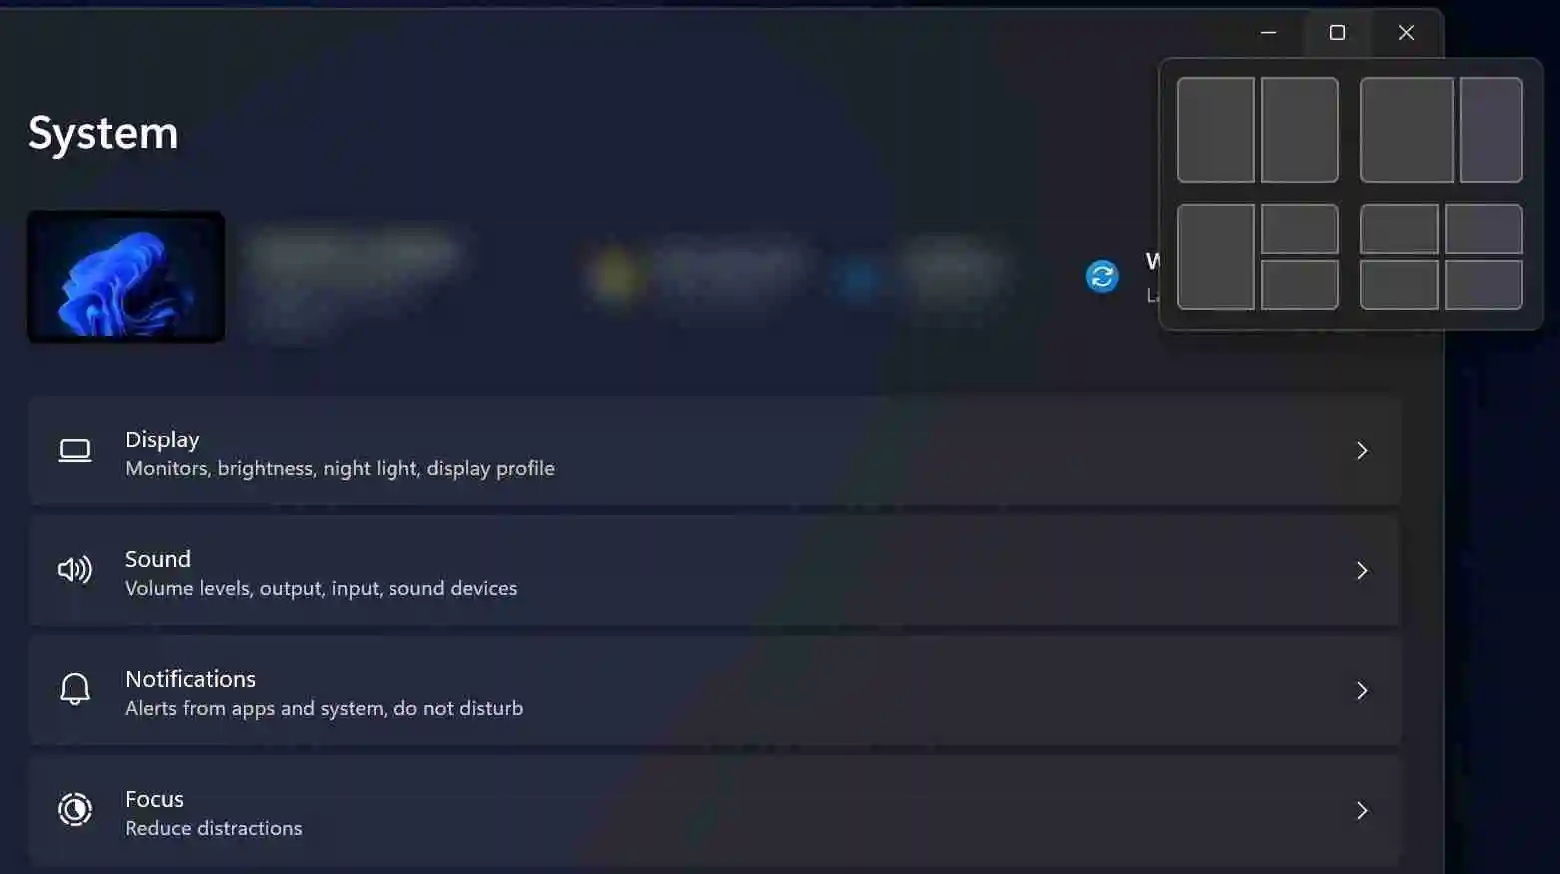Open Focus settings via its chevron arrow

click(x=1362, y=810)
